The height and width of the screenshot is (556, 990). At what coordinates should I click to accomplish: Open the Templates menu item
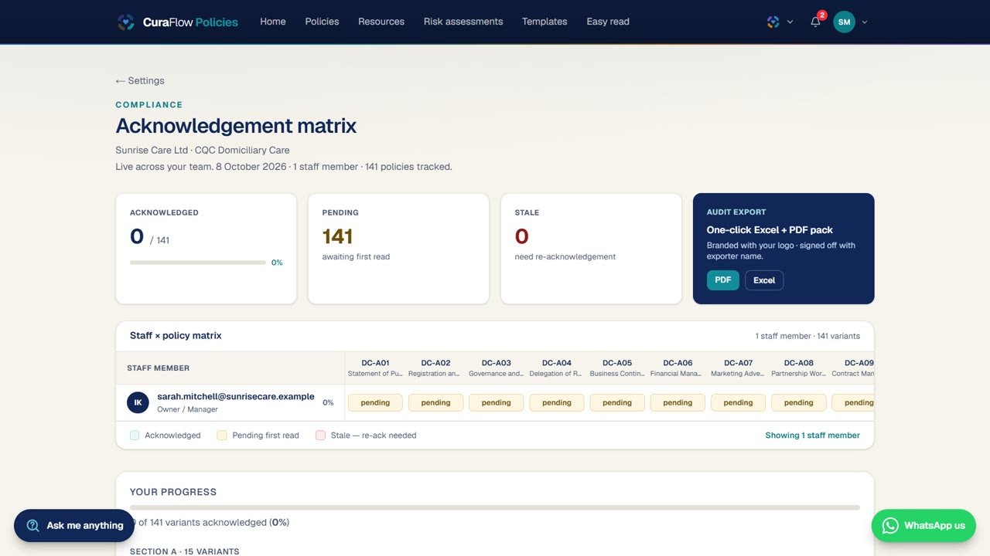click(x=544, y=22)
